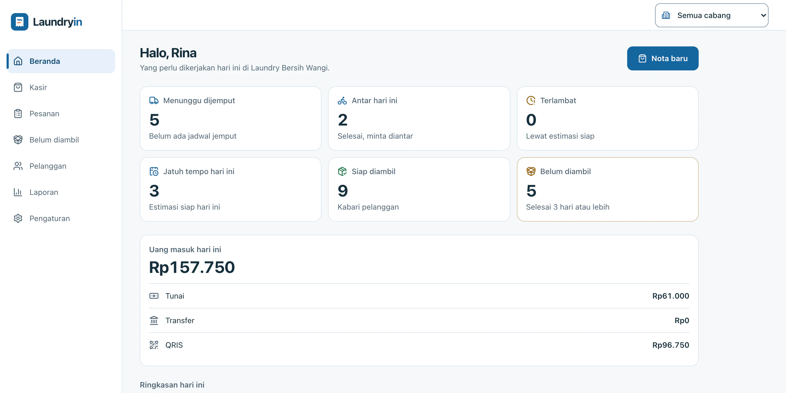
Task: Click the Pengaturan gear icon
Action: tap(18, 218)
